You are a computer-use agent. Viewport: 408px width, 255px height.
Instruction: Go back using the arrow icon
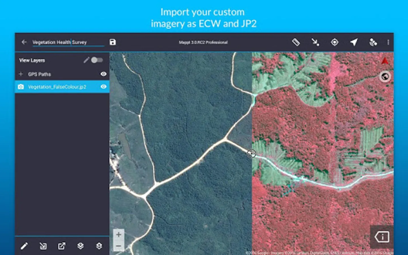pos(24,42)
